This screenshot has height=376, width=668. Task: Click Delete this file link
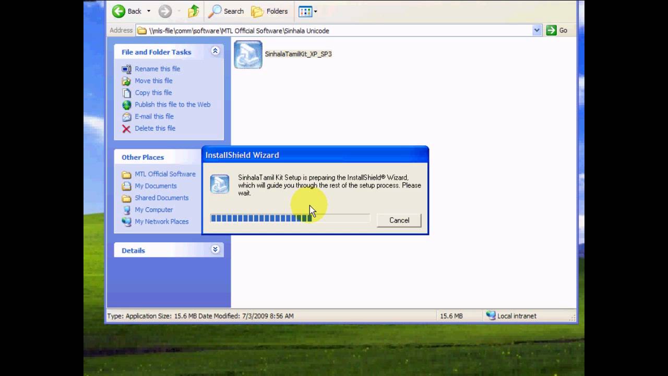pyautogui.click(x=155, y=128)
